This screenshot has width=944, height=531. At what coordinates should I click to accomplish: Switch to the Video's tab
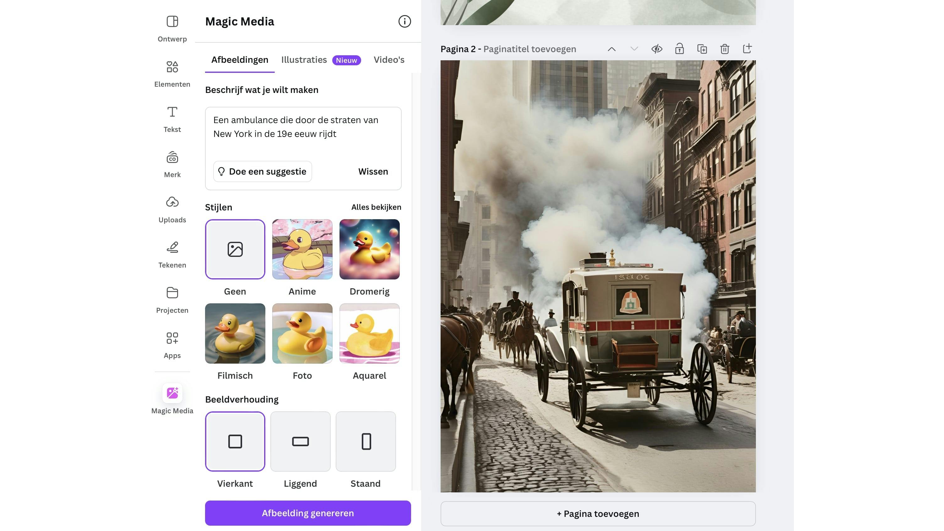pos(389,60)
